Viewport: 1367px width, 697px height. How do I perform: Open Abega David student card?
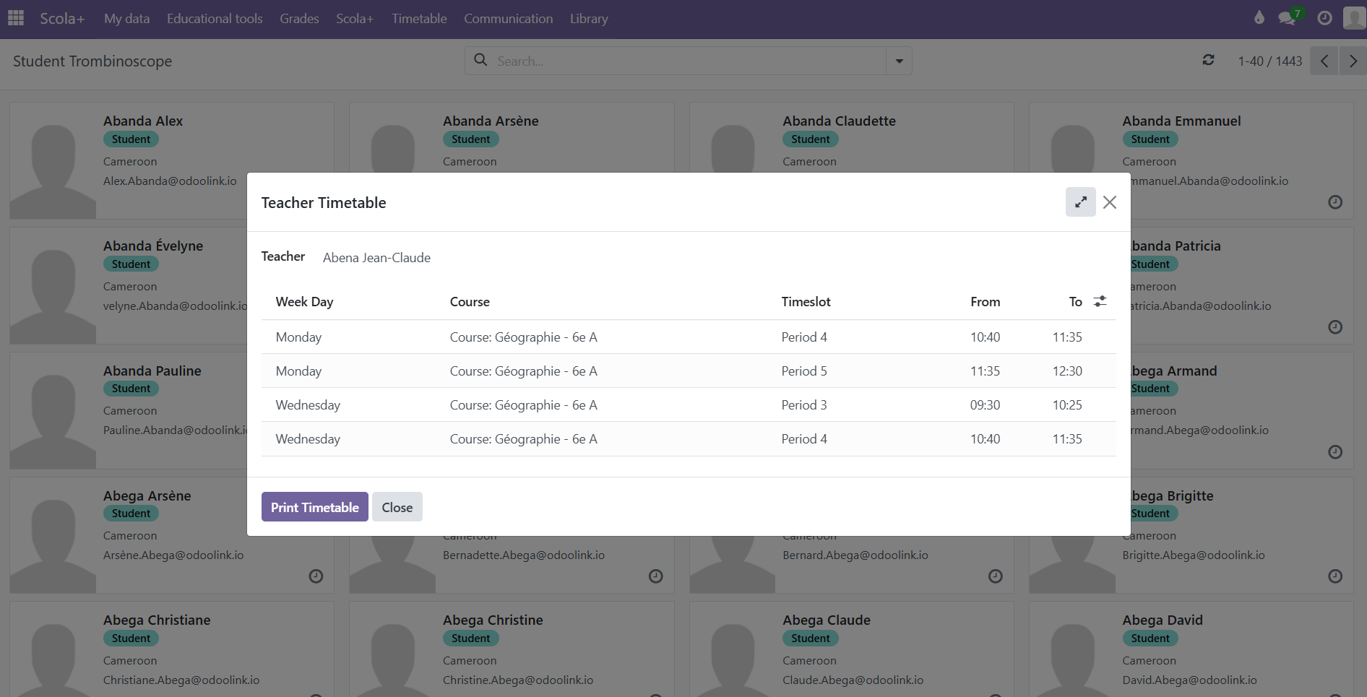[1191, 649]
